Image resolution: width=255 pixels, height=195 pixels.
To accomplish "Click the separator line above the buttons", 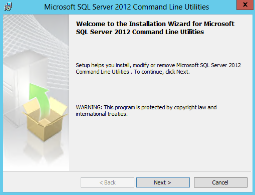I will click(x=127, y=171).
